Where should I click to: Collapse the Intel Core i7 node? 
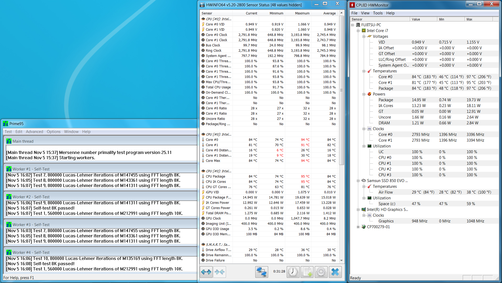[x=358, y=31]
